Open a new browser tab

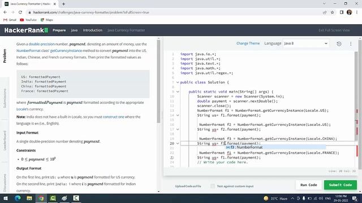63,4
